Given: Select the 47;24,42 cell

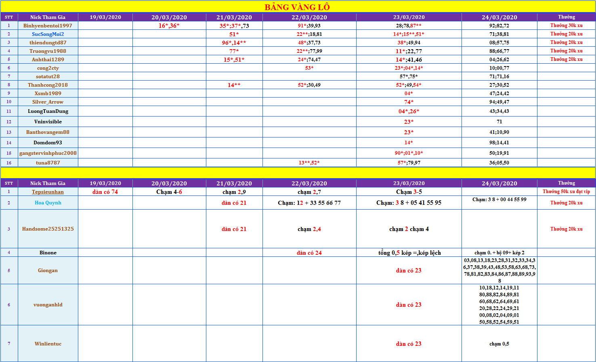Looking at the screenshot, I should [x=499, y=93].
